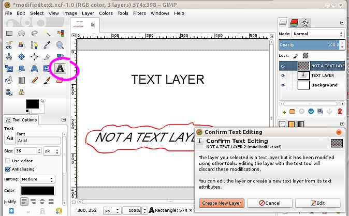Viewport: 349px width, 216px height.
Task: Select the Scale tool
Action: (x=9, y=68)
